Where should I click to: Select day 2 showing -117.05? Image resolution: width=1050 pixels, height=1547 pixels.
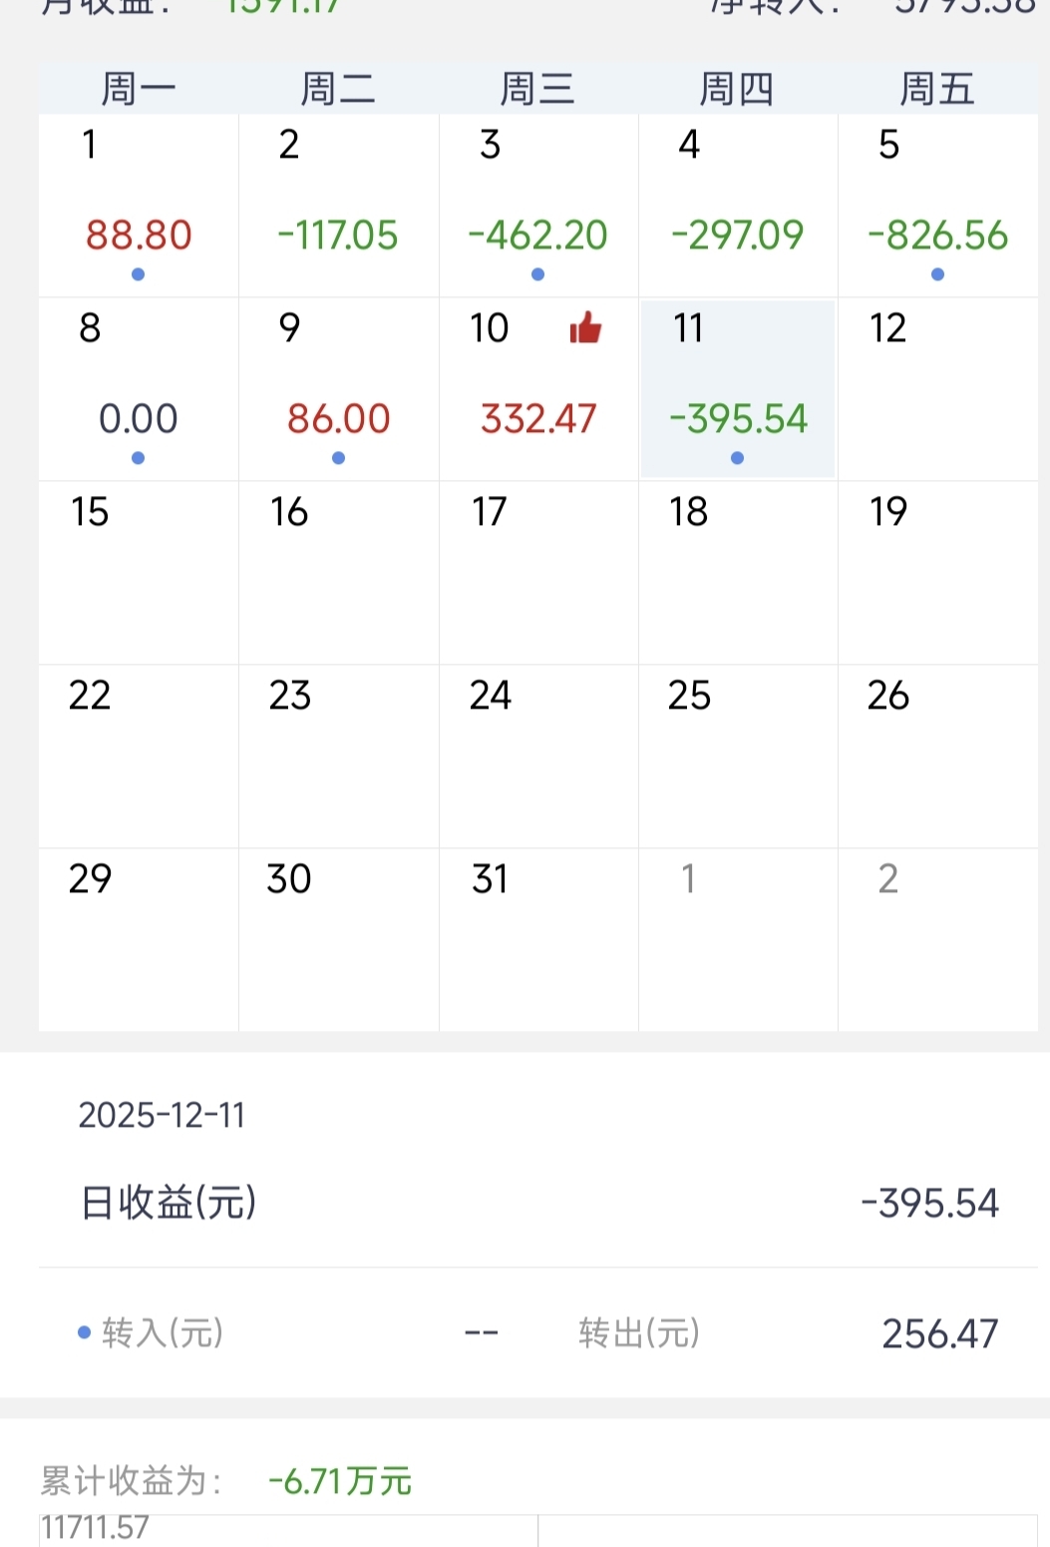click(x=338, y=206)
